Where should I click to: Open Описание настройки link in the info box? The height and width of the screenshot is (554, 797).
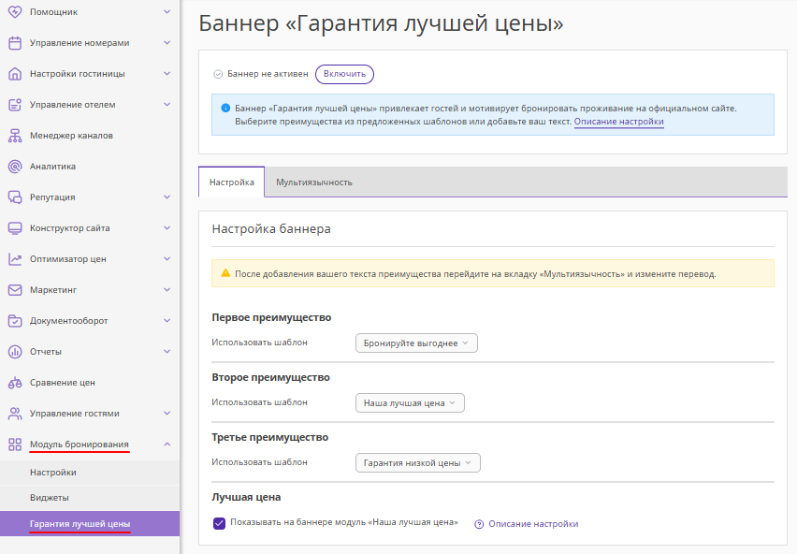(618, 122)
